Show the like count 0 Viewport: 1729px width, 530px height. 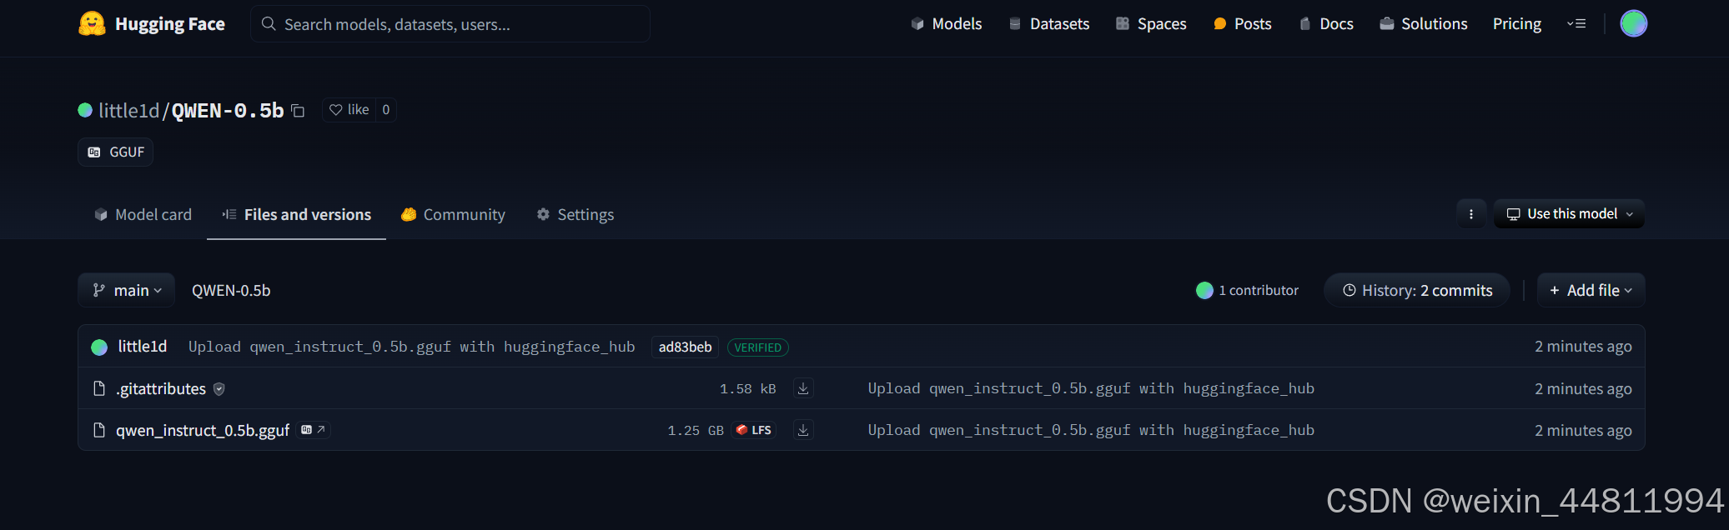coord(386,110)
